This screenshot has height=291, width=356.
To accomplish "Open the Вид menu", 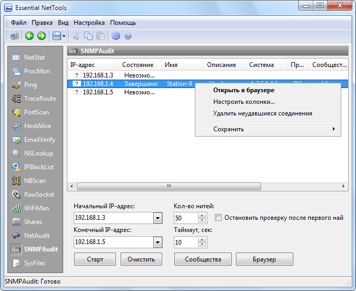I will coord(63,23).
